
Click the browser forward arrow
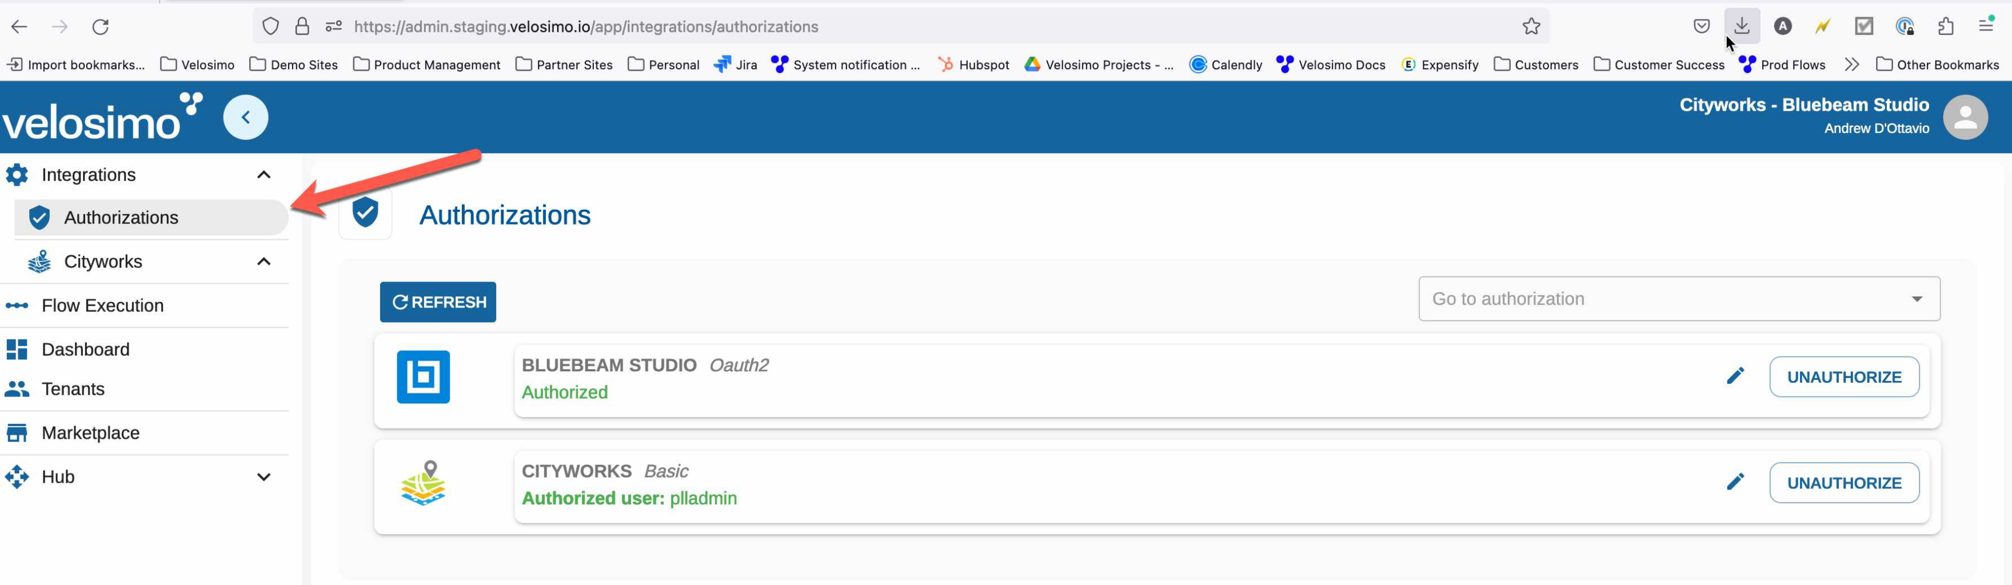(59, 26)
